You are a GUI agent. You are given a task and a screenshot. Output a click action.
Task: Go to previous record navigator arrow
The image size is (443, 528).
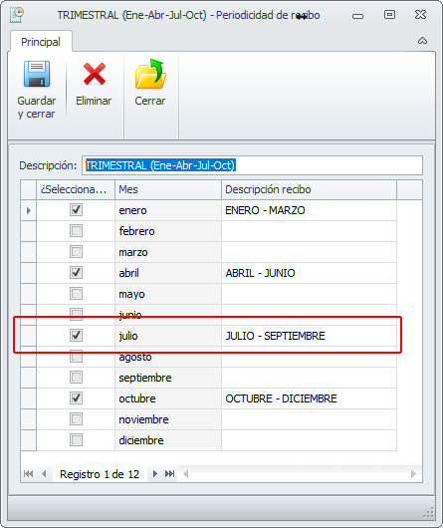(44, 474)
